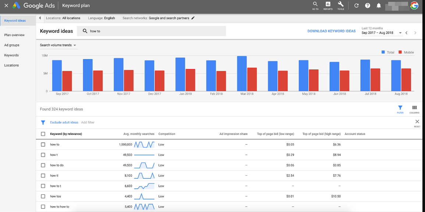Toggle the select-all checkbox in table header
Image resolution: width=425 pixels, height=212 pixels.
[43, 134]
